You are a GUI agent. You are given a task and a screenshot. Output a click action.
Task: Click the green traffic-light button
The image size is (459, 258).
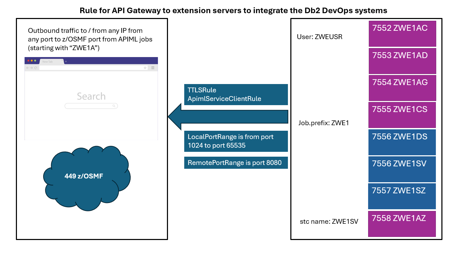[35, 60]
